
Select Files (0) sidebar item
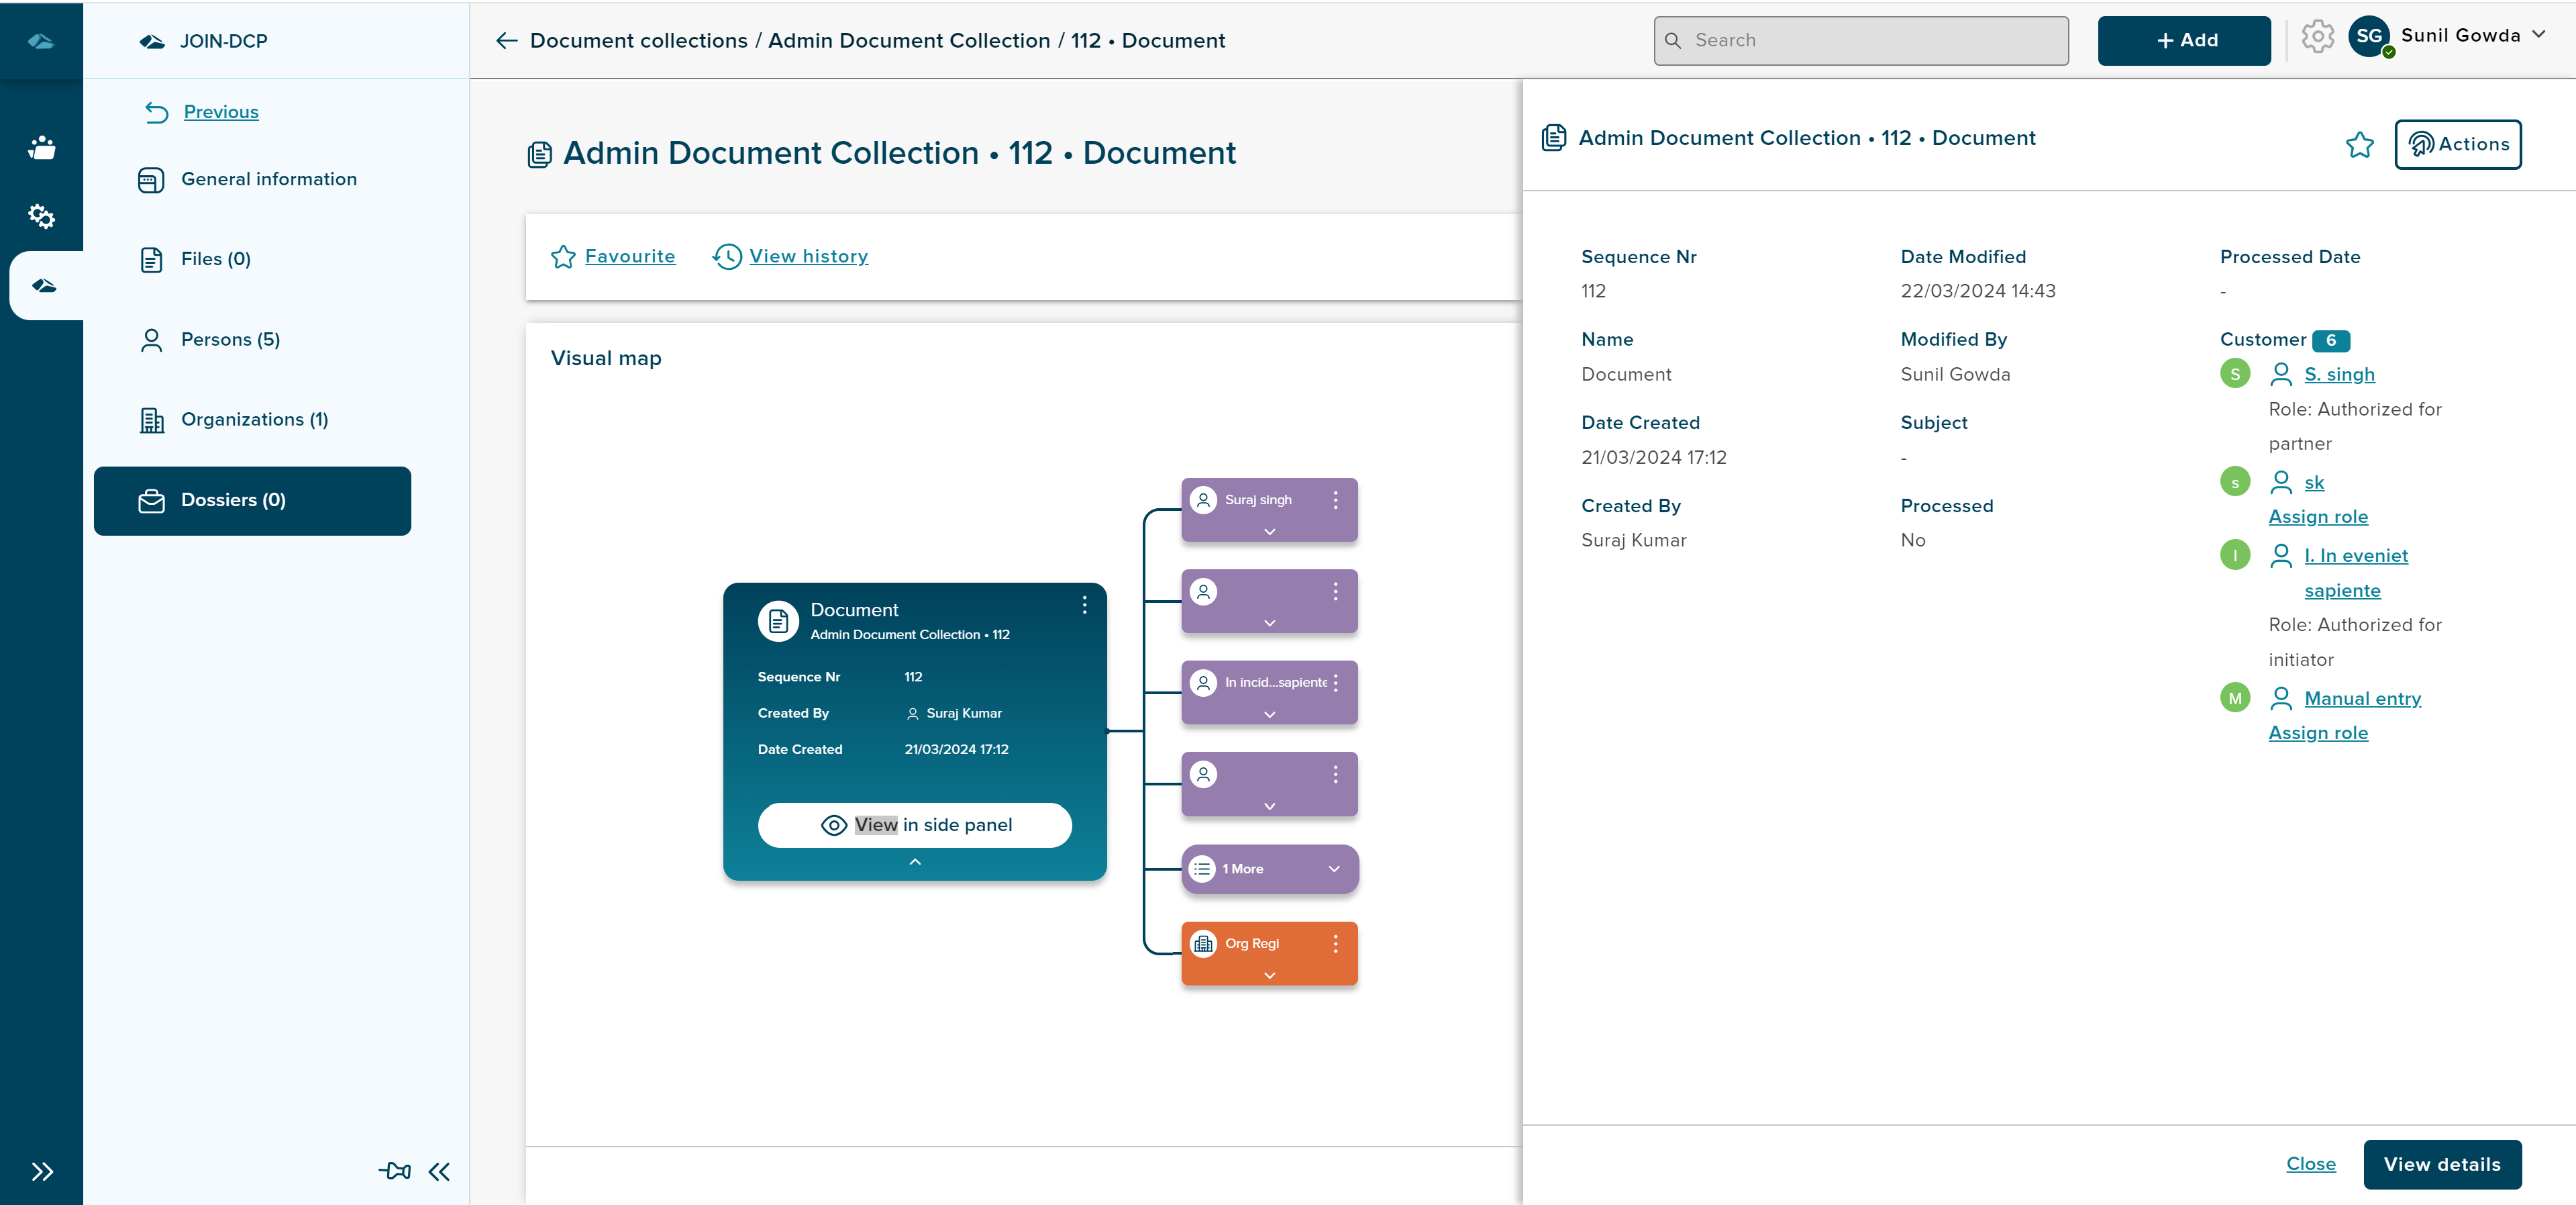pyautogui.click(x=215, y=259)
